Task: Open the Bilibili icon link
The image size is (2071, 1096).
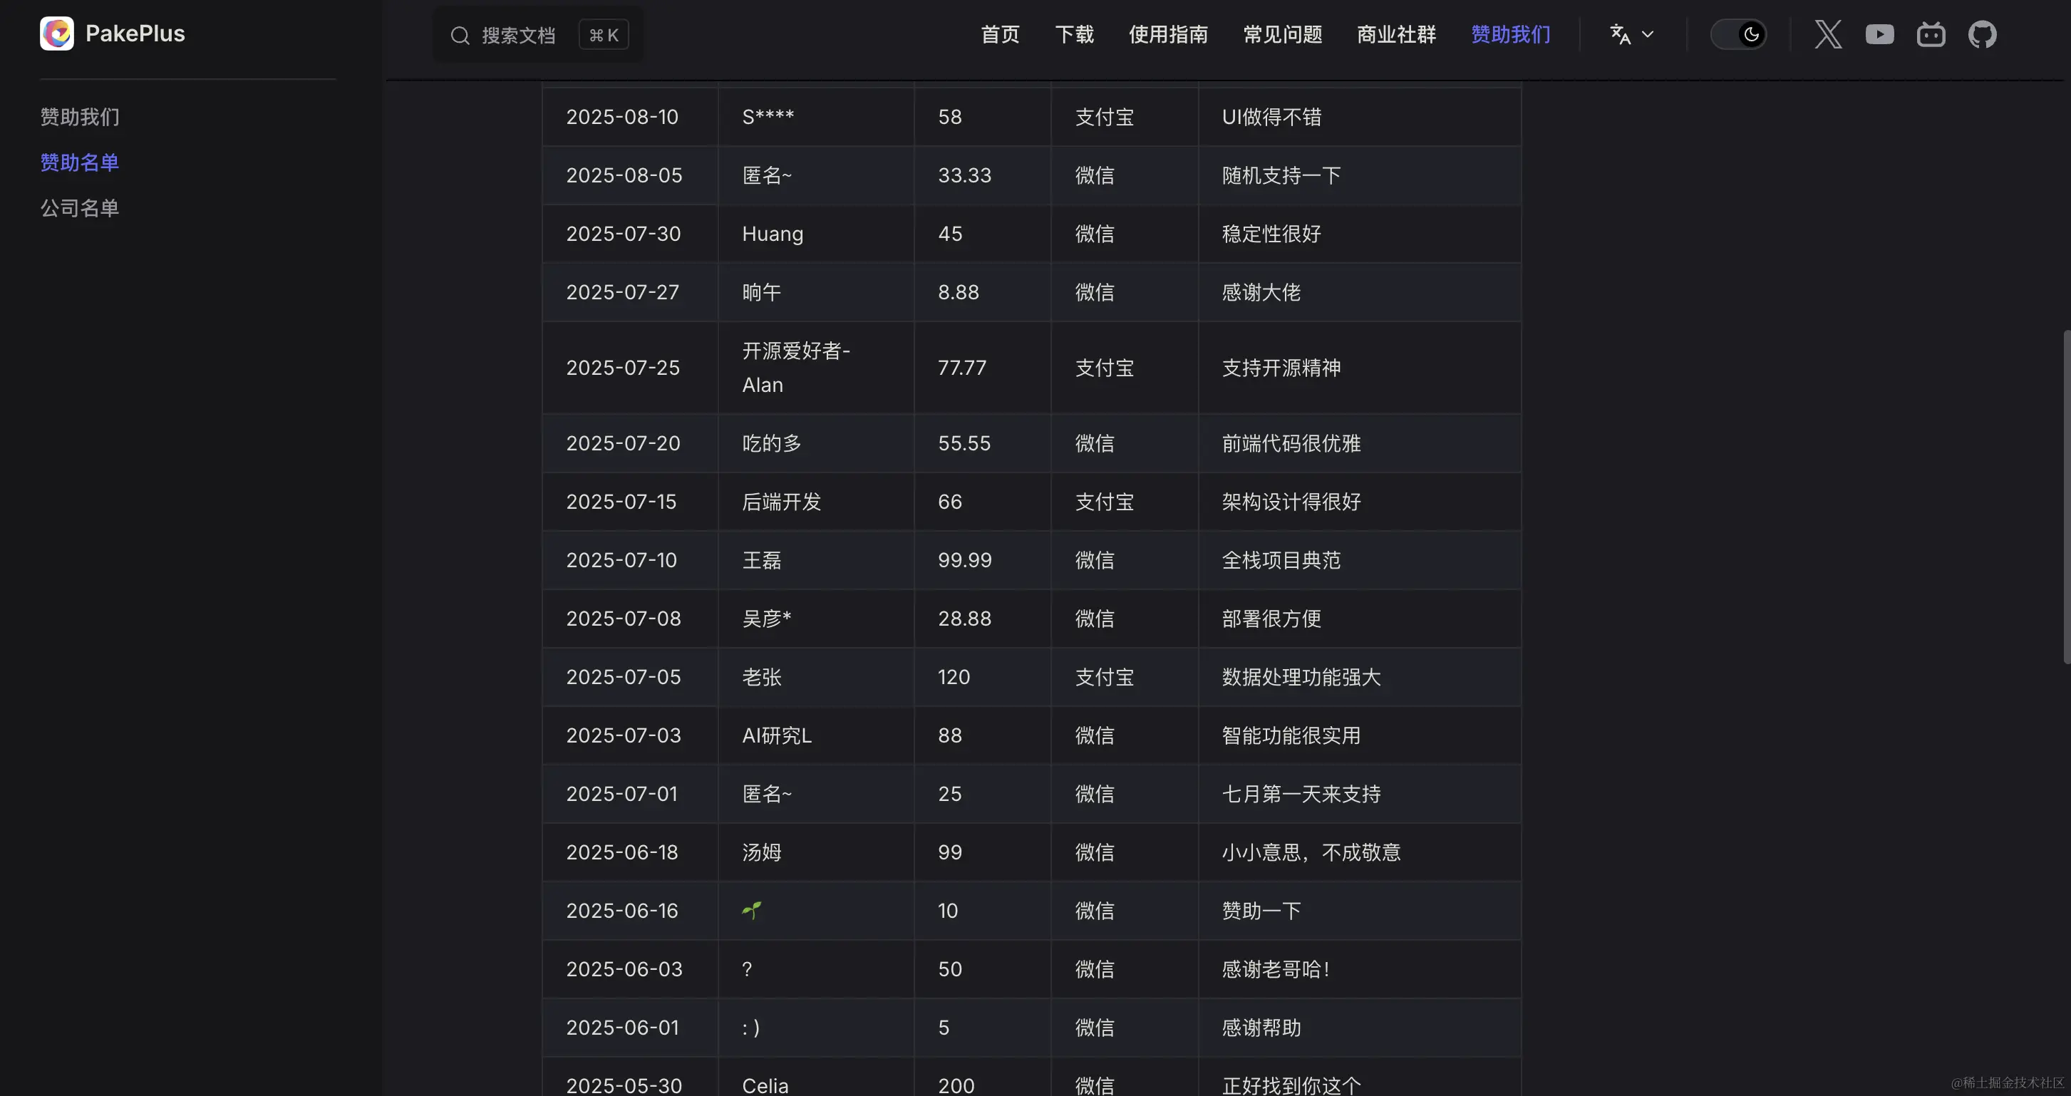Action: click(x=1931, y=35)
